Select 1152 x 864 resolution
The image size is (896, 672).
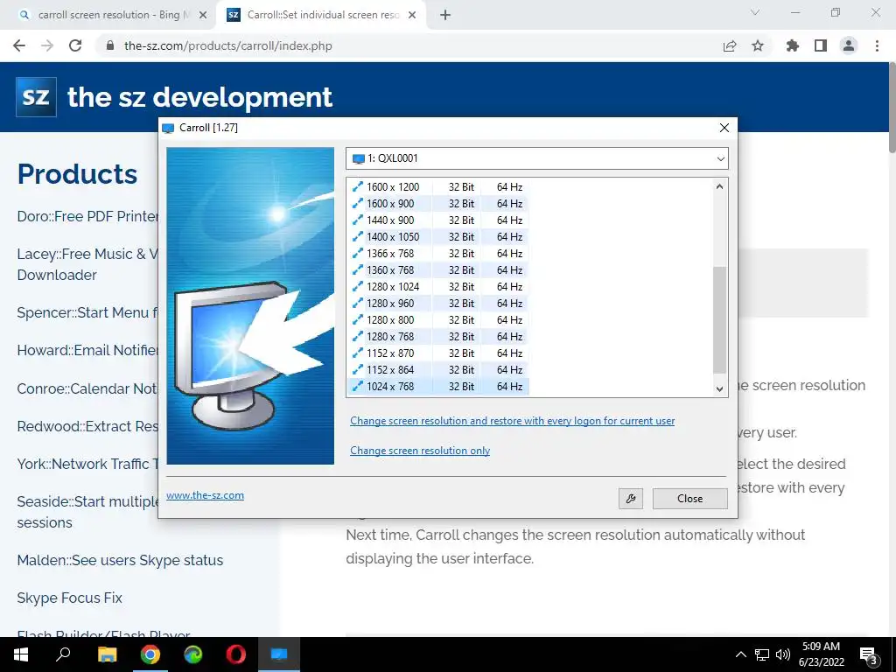pos(437,370)
